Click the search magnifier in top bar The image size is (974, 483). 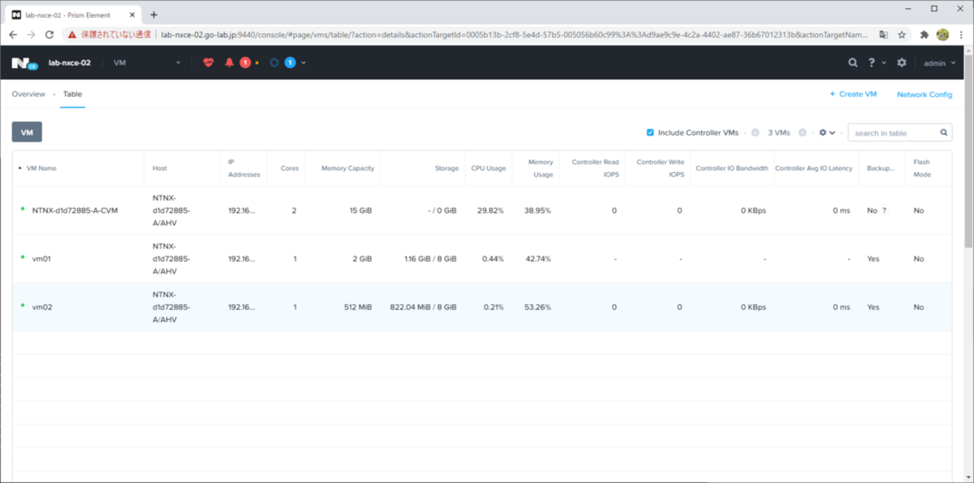(853, 63)
